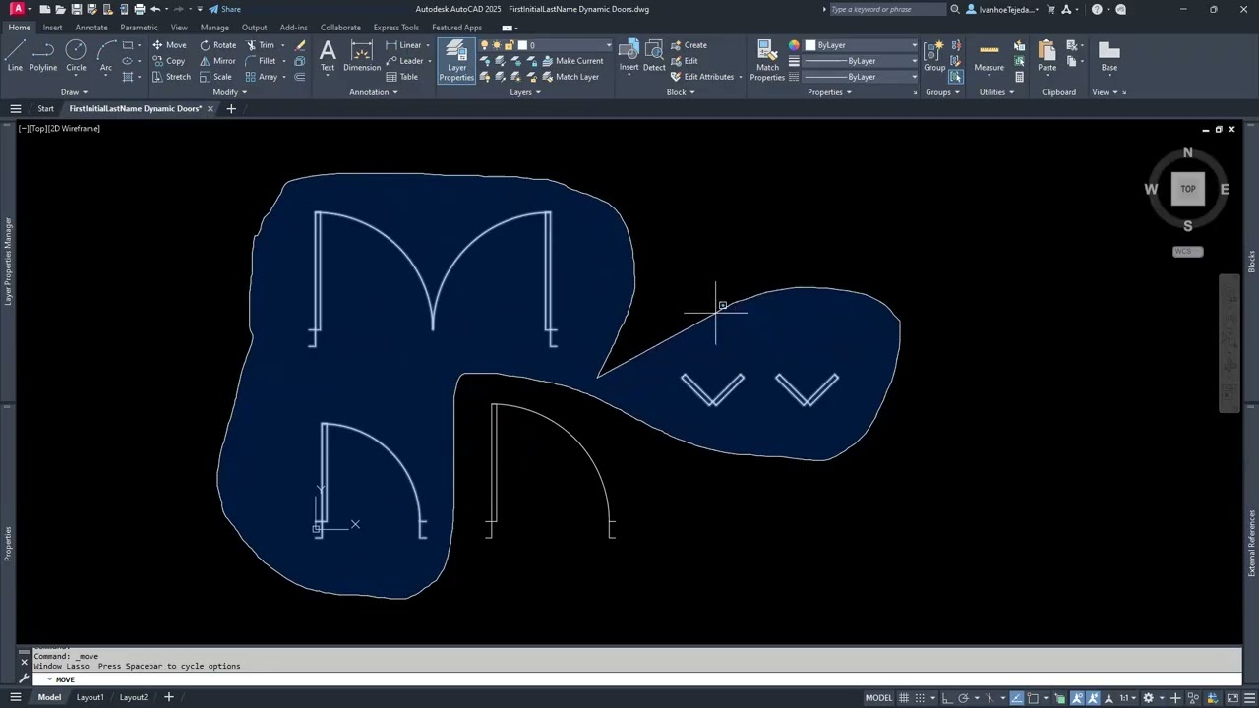Select the Dimension tool
The height and width of the screenshot is (708, 1259).
click(362, 55)
